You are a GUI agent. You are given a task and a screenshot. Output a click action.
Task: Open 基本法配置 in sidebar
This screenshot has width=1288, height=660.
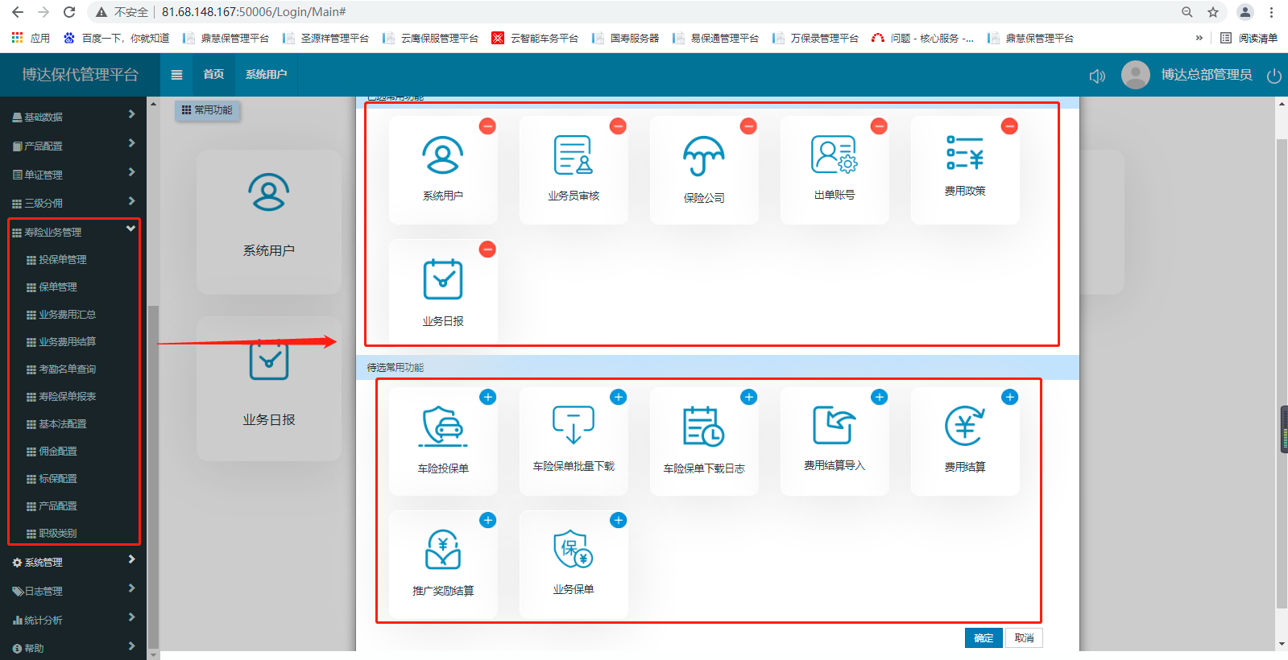[63, 424]
